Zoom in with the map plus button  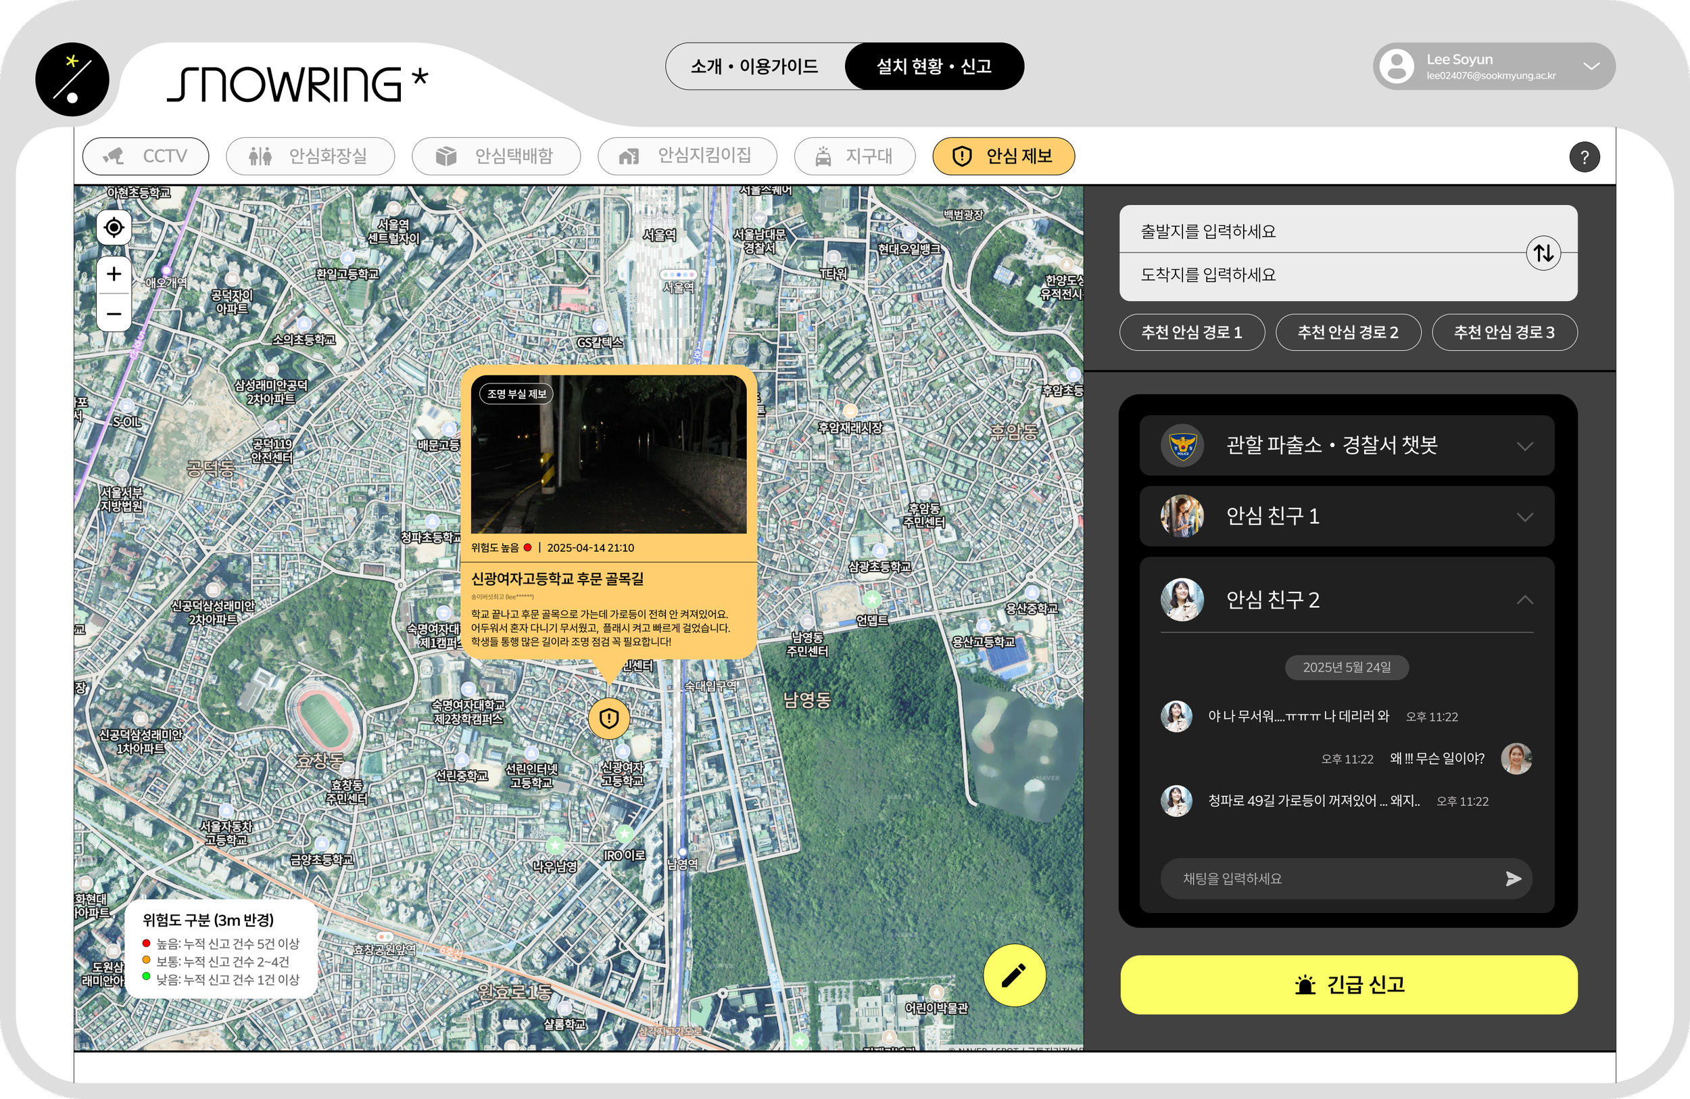[114, 274]
